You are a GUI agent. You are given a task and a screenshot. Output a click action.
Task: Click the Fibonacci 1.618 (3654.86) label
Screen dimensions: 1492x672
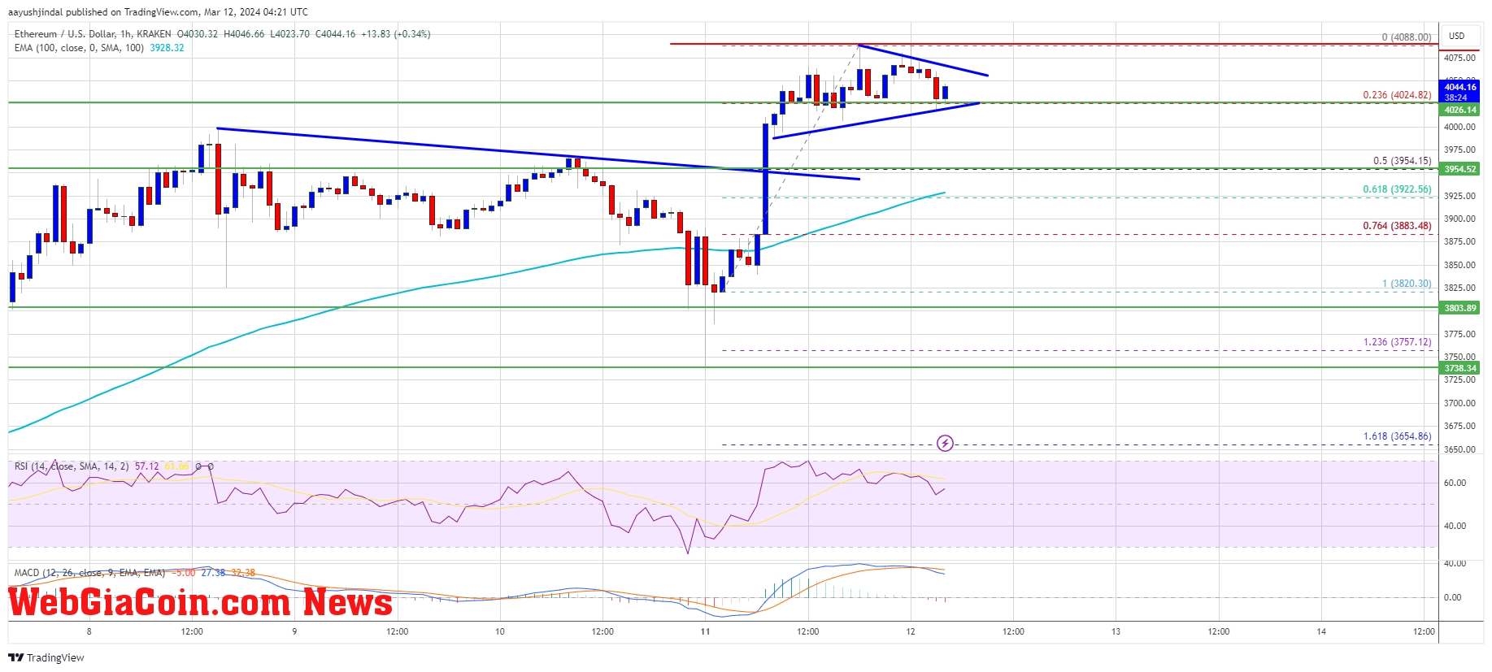coord(1397,436)
